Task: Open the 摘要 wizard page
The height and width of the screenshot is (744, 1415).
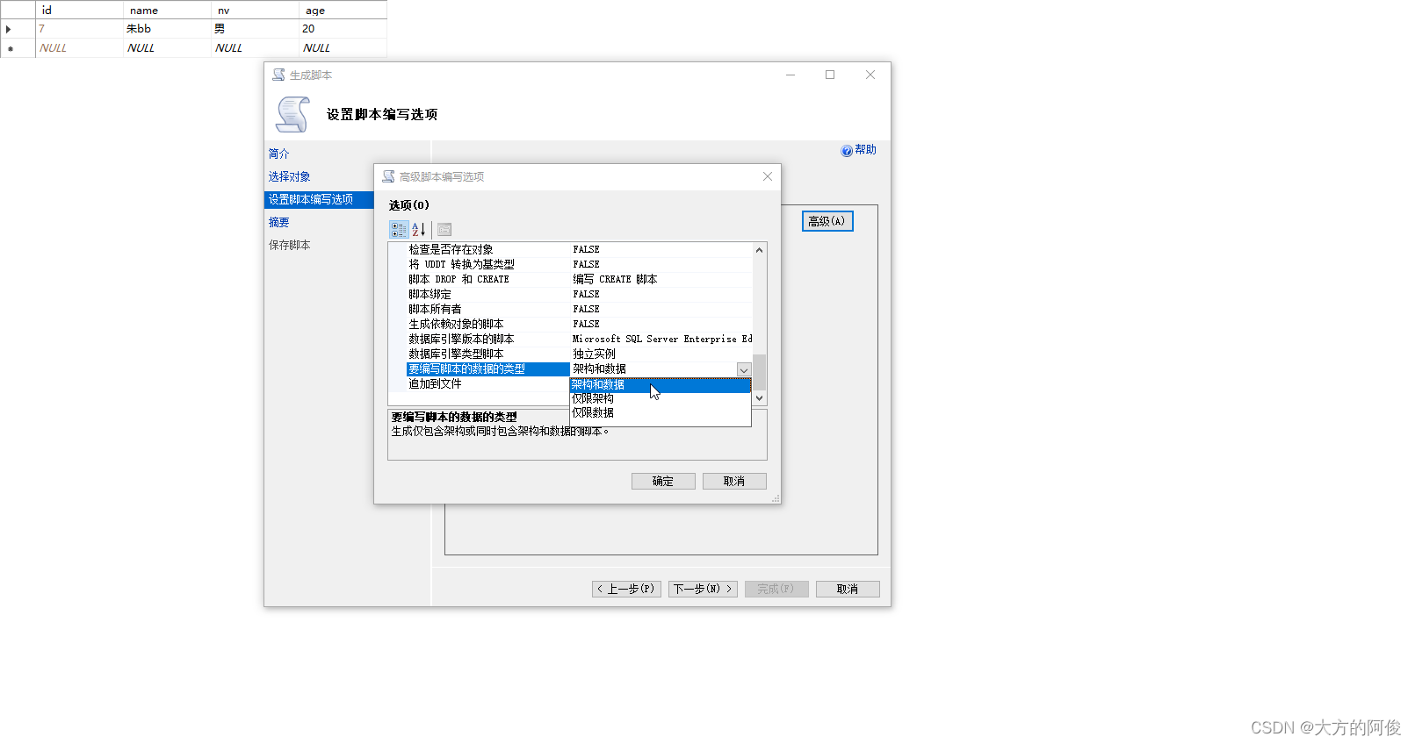Action: (278, 222)
